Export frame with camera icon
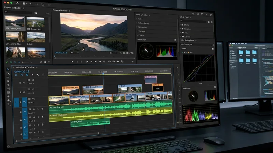Viewport: 273px width, 153px height. click(118, 62)
